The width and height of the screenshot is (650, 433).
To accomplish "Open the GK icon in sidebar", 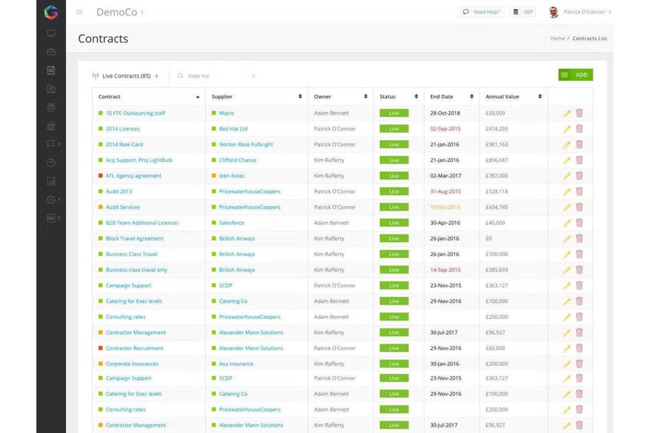I will tap(51, 218).
